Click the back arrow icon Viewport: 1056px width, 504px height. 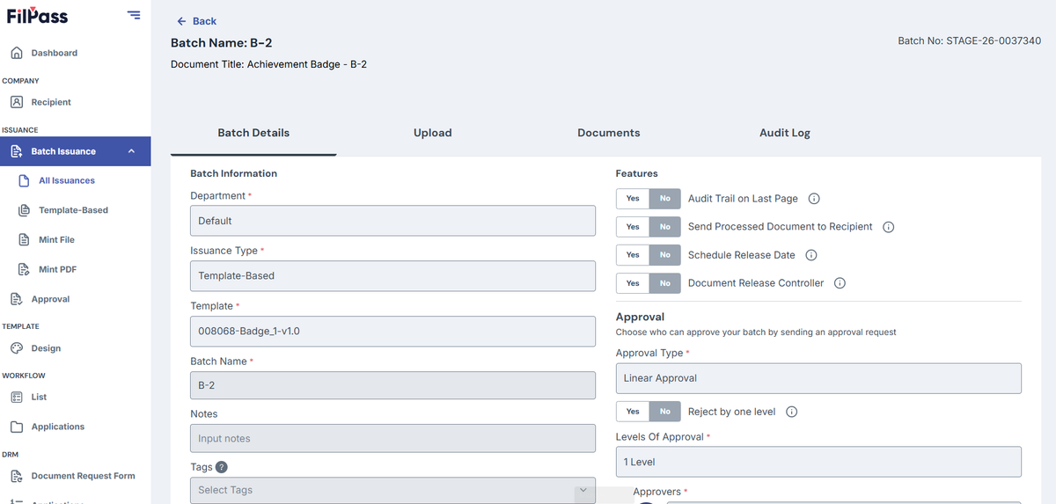(182, 21)
